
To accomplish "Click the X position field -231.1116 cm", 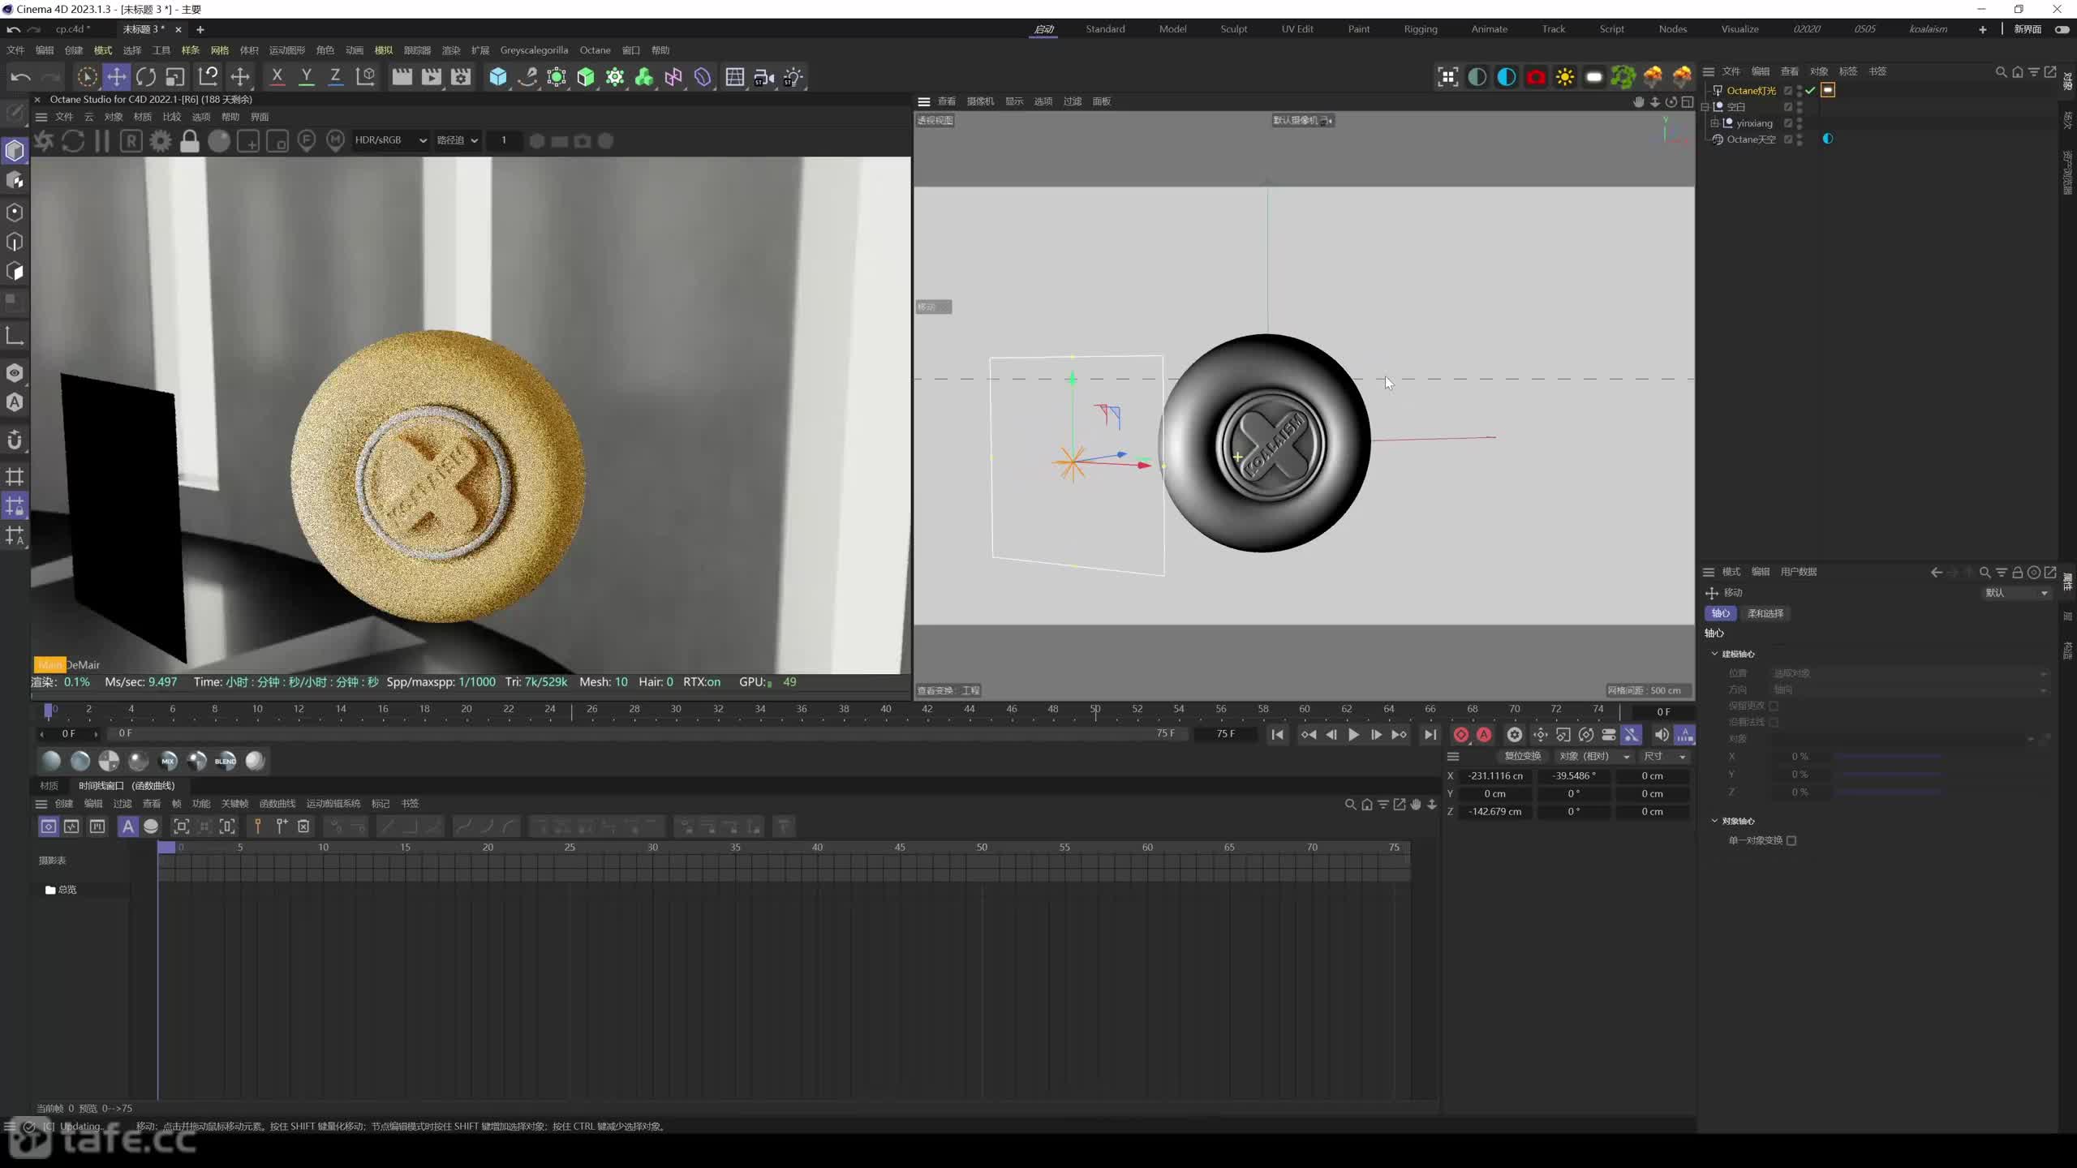I will pos(1495,776).
